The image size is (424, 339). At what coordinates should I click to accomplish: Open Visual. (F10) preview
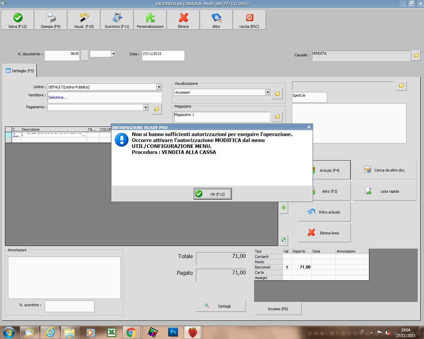[x=84, y=20]
